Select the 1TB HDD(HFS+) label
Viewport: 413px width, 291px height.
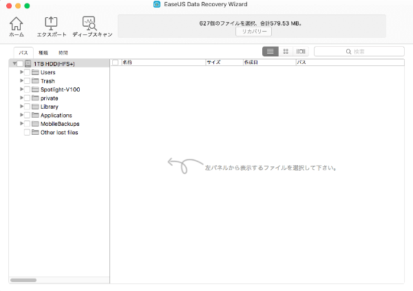click(x=54, y=64)
